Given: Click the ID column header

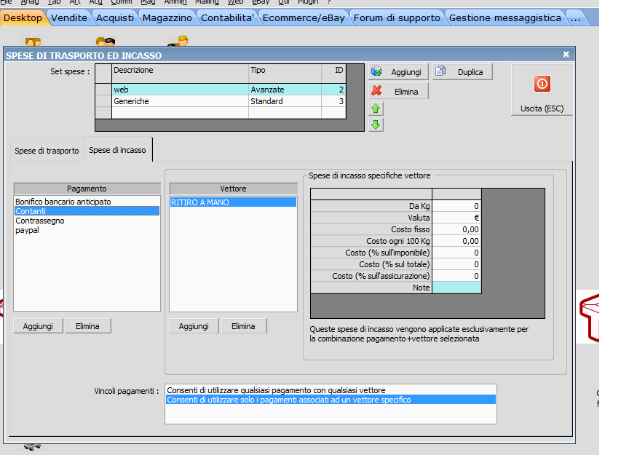Looking at the screenshot, I should (333, 74).
